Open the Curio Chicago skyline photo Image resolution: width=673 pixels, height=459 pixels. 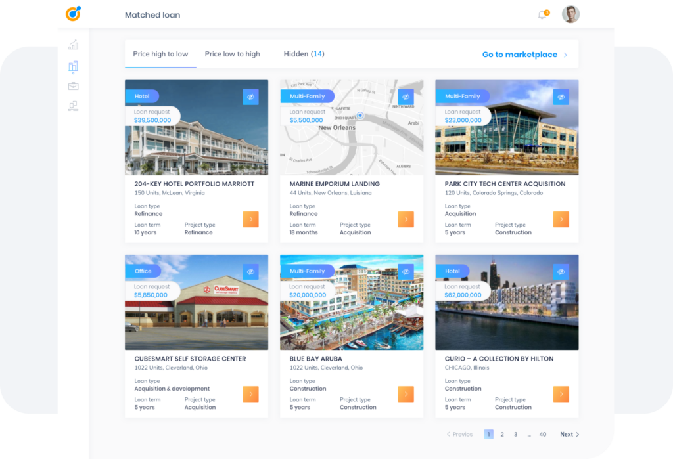click(x=507, y=303)
